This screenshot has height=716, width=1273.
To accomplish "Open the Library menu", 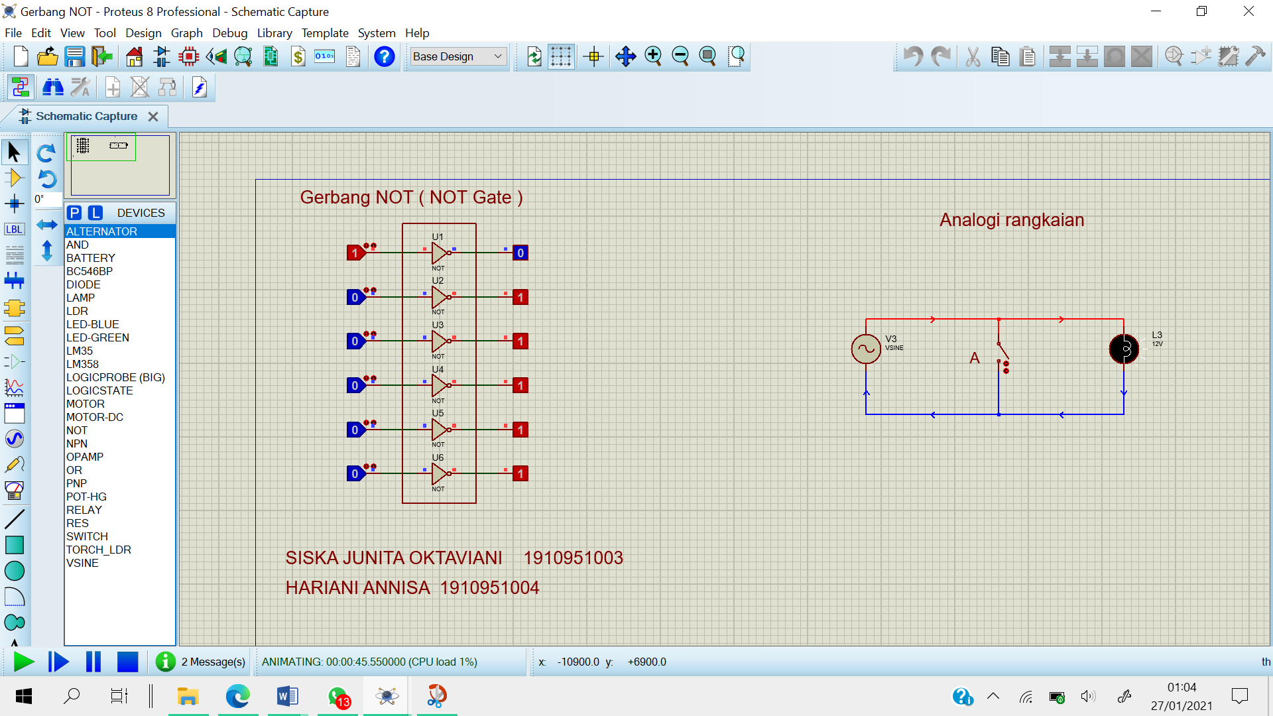I will click(274, 33).
